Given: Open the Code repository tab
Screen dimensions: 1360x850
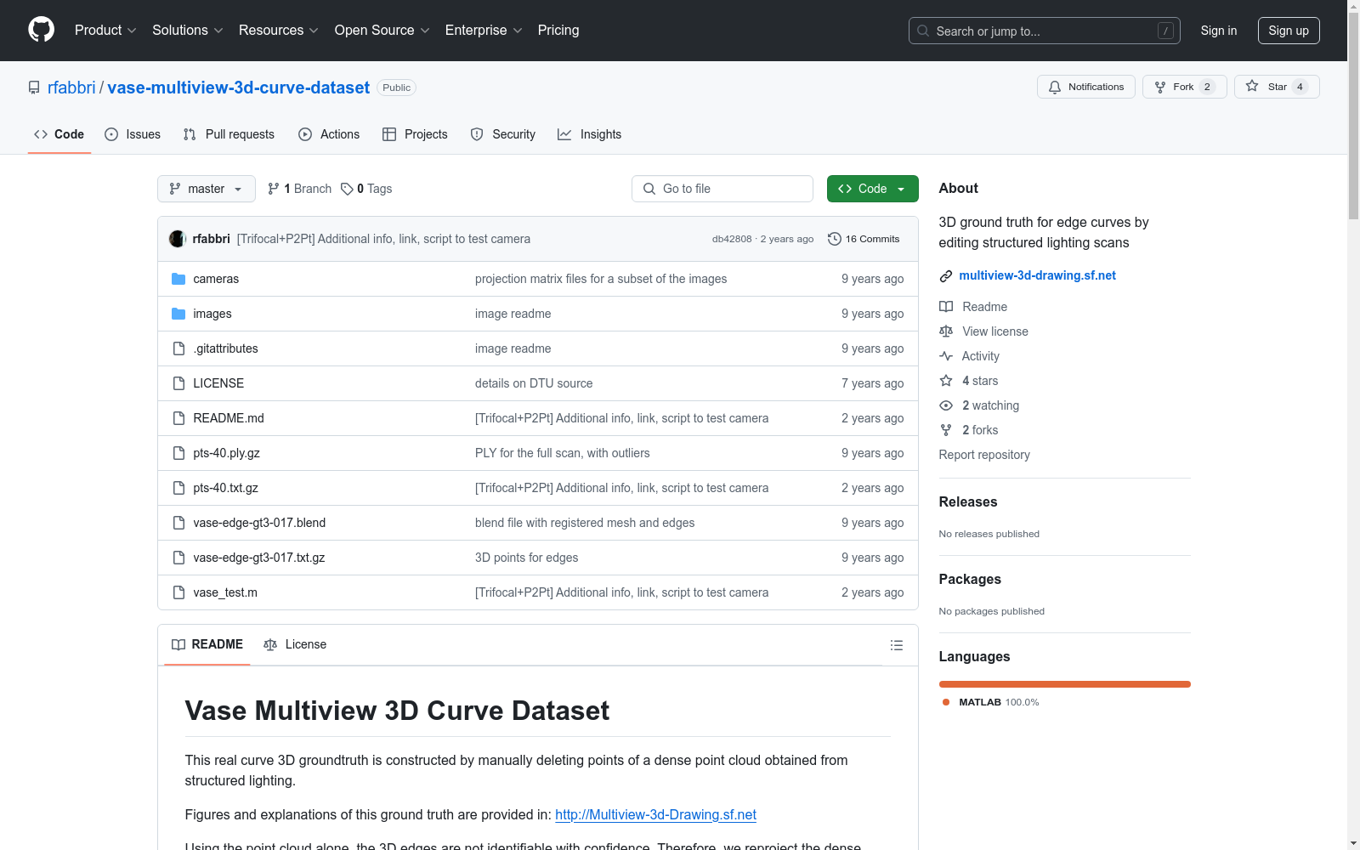Looking at the screenshot, I should coord(59,134).
